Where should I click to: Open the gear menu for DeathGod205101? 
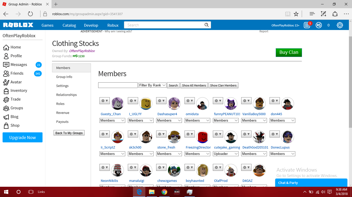point(246,134)
